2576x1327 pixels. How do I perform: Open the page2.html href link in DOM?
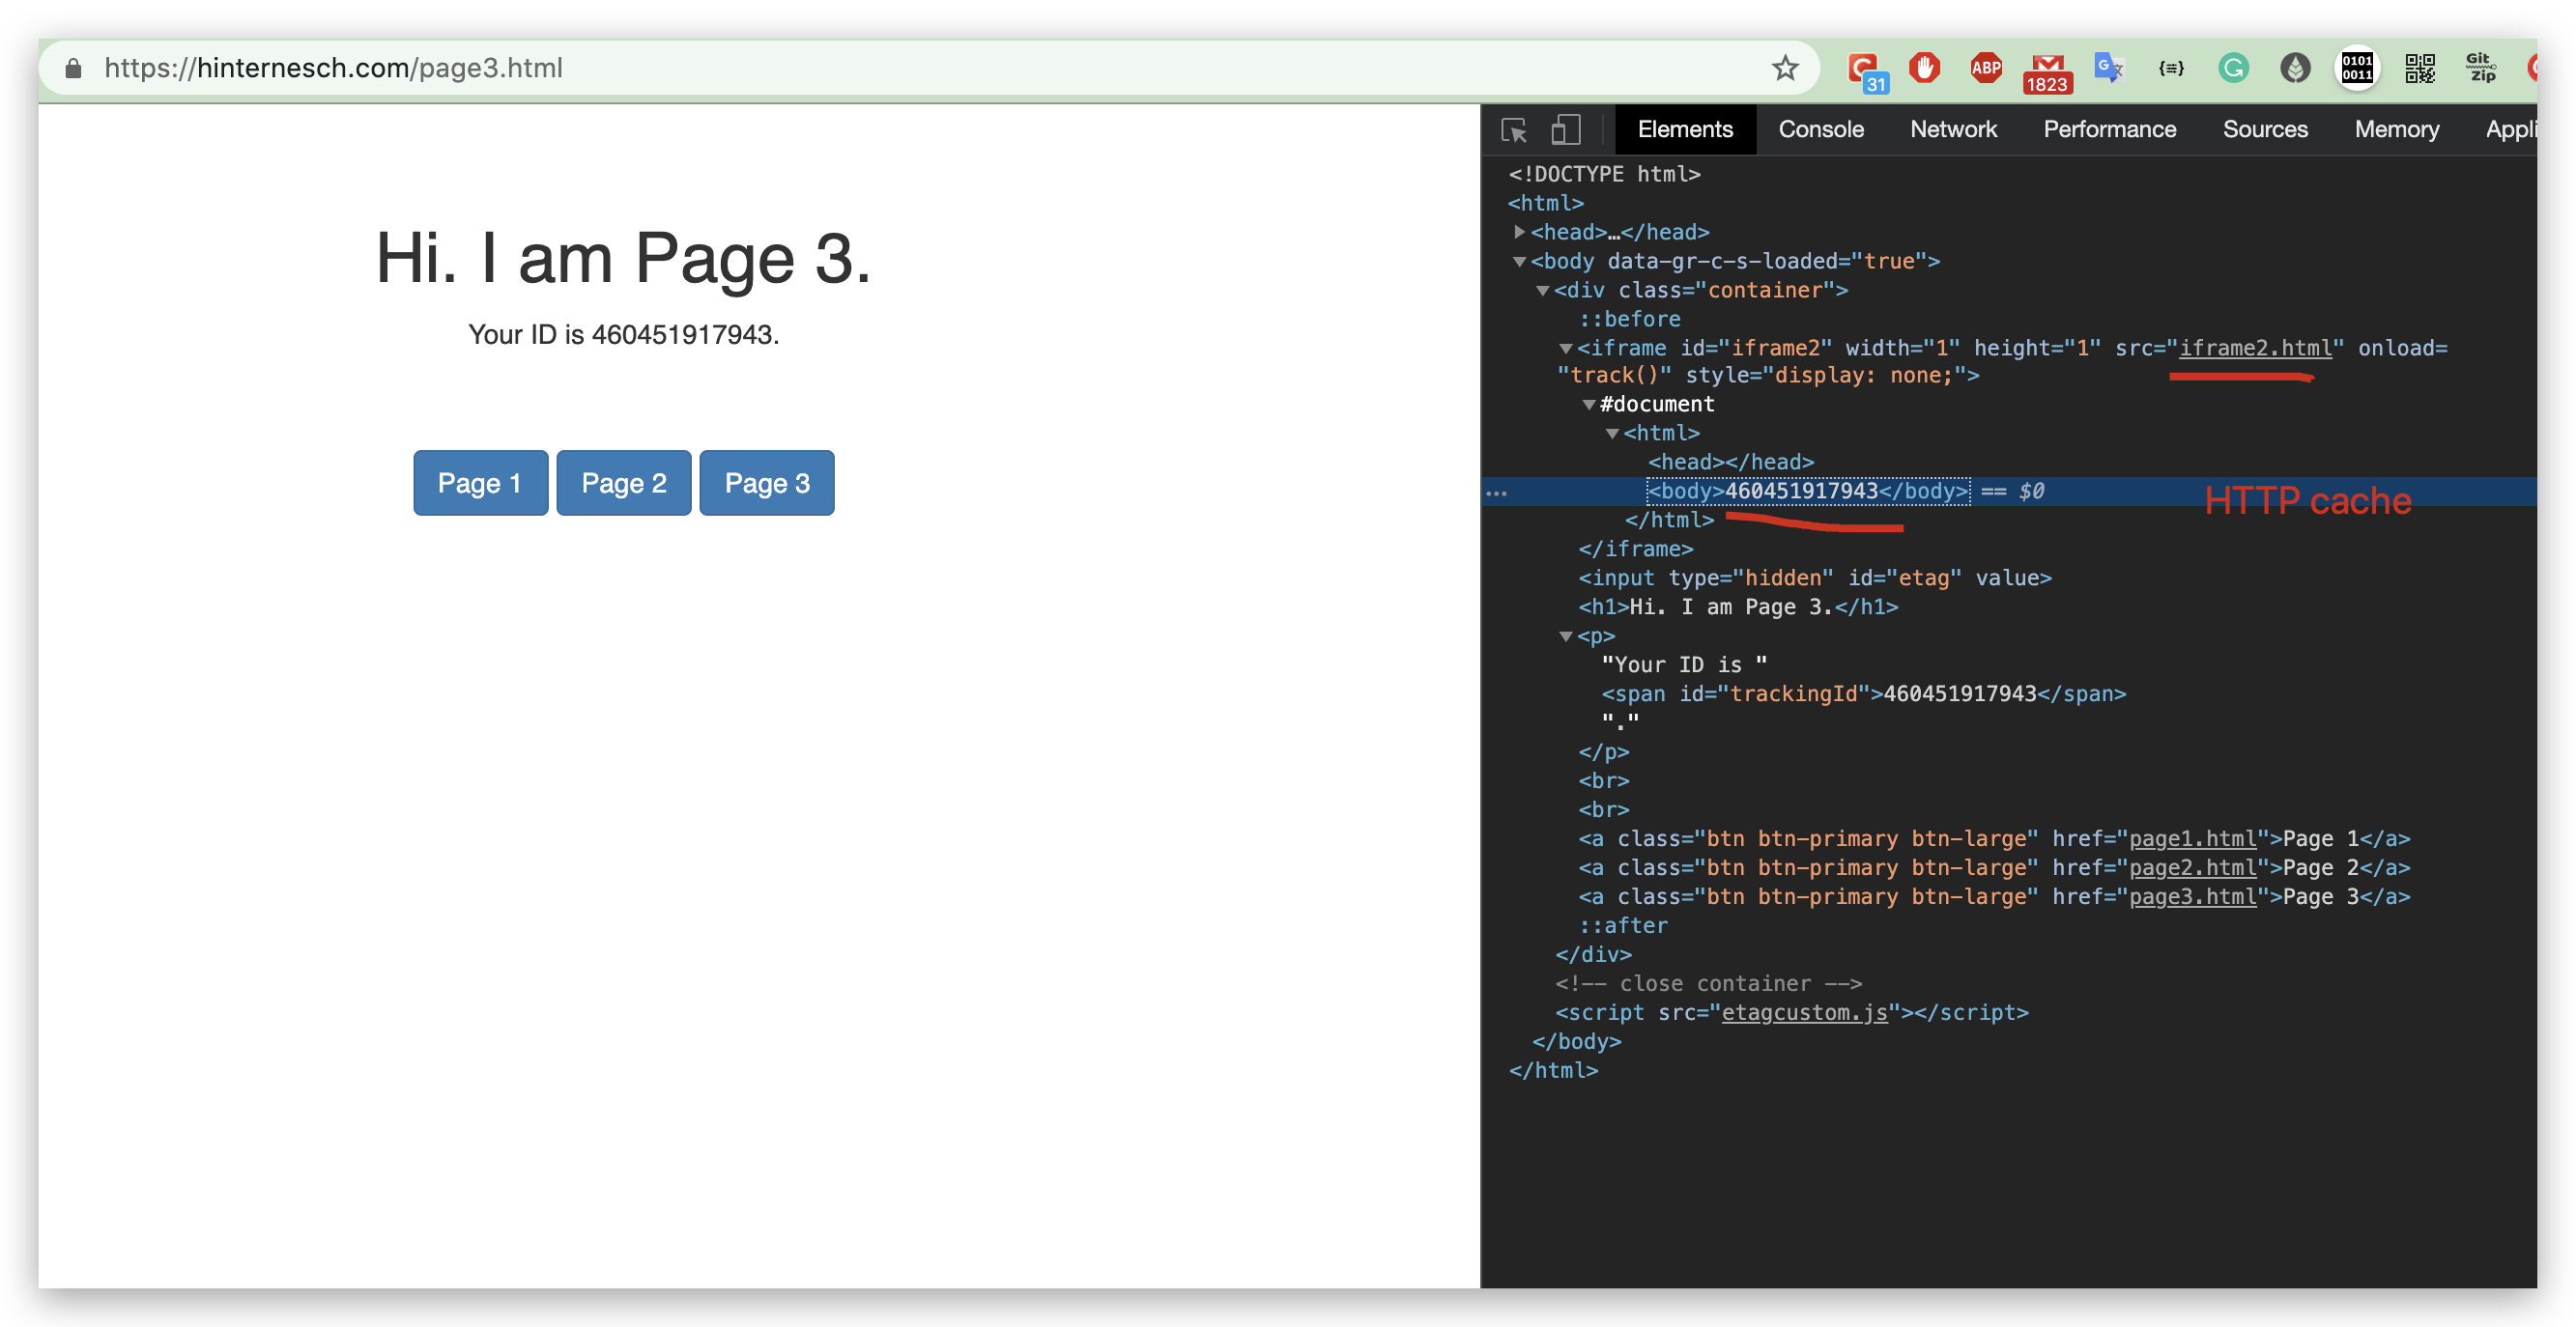(2192, 867)
